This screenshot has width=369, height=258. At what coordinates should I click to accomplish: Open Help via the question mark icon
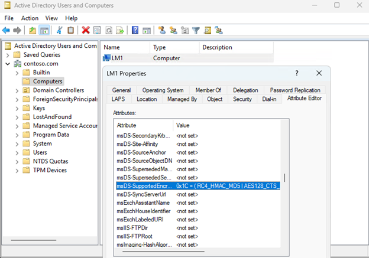135,30
